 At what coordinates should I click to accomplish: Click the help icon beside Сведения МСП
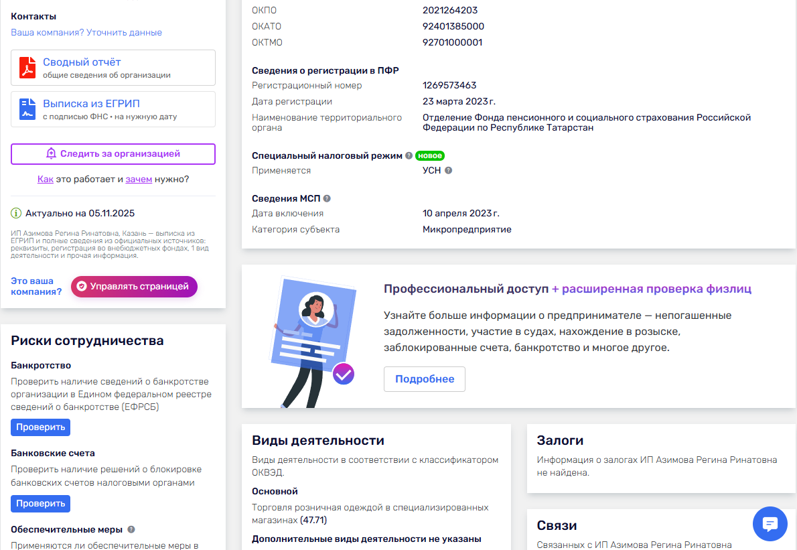coord(327,199)
